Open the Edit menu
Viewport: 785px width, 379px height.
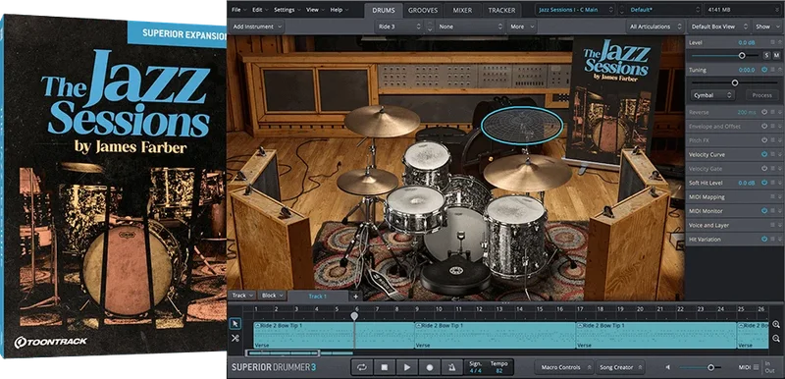point(260,10)
